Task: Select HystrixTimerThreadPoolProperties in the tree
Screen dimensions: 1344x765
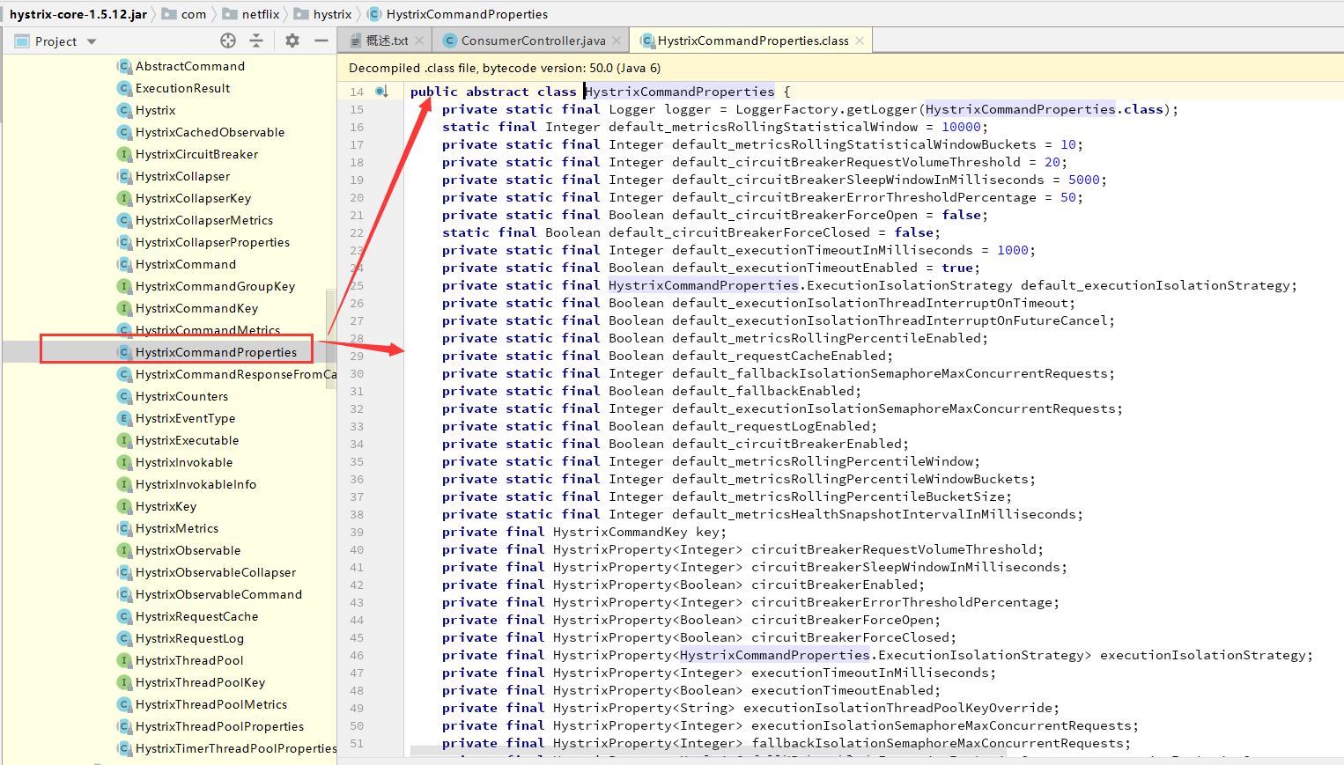Action: tap(236, 748)
